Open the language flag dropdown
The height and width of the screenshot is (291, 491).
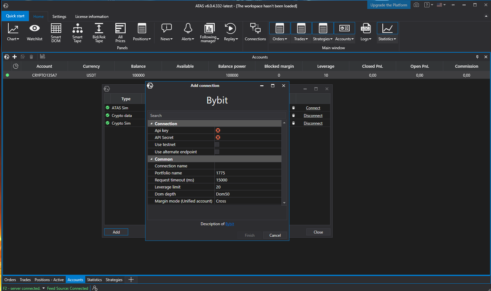pyautogui.click(x=441, y=5)
